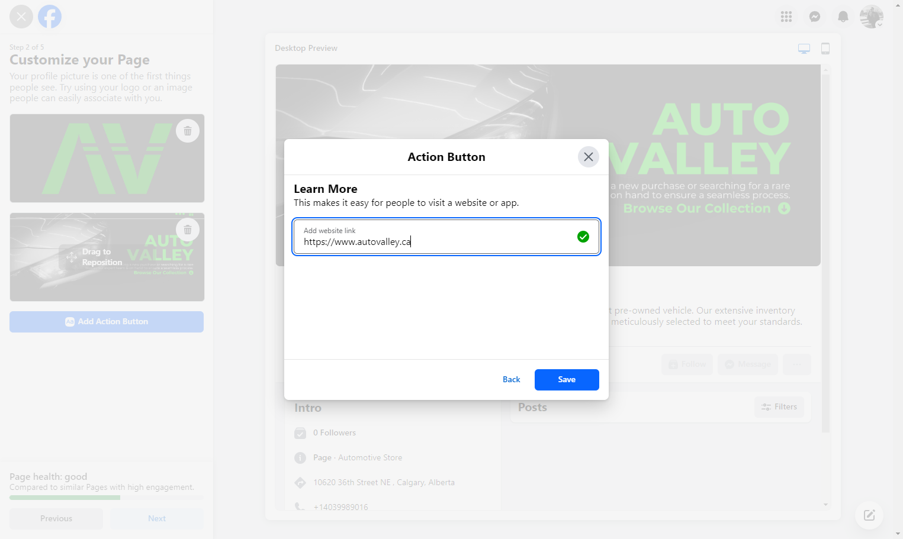The image size is (903, 539).
Task: Click the Message button in preview
Action: click(x=748, y=364)
